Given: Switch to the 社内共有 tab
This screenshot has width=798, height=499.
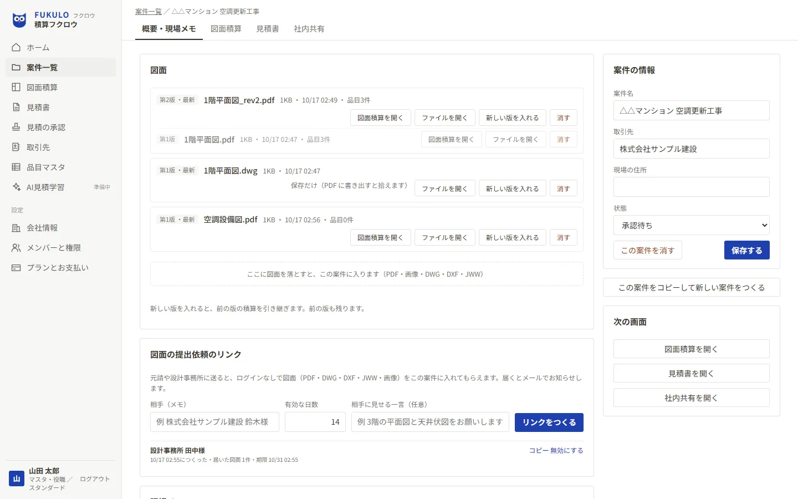Looking at the screenshot, I should (309, 29).
